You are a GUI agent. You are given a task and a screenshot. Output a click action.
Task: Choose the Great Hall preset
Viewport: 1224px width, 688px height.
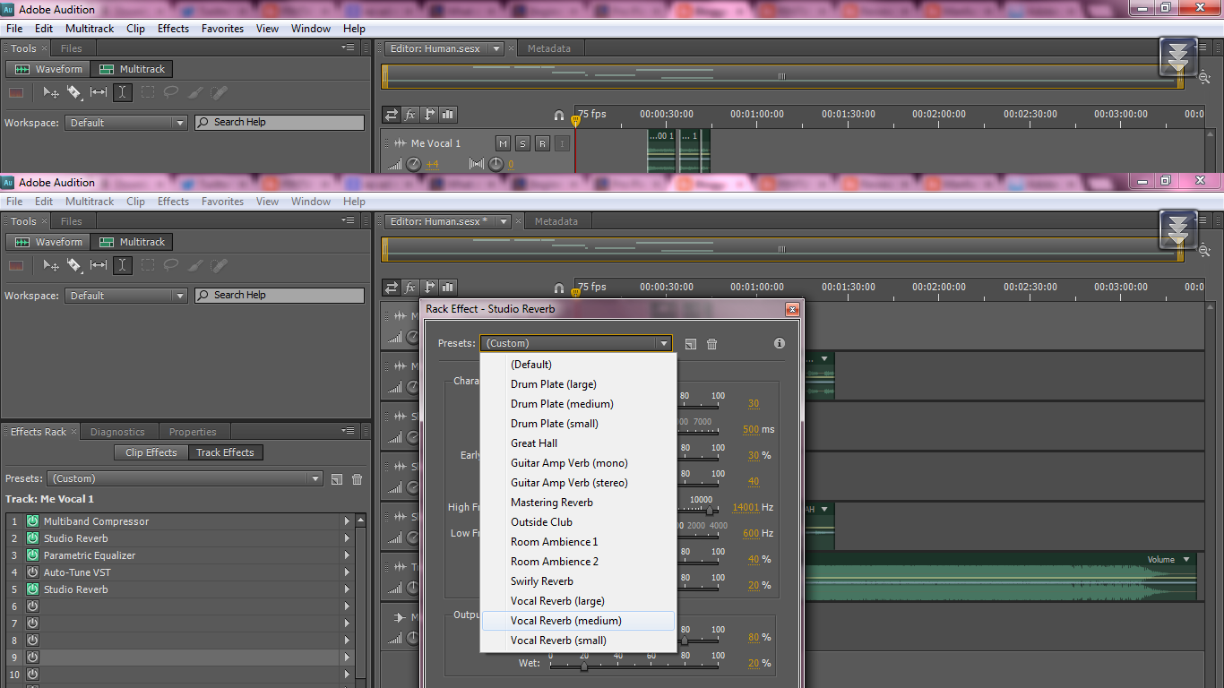pos(578,443)
